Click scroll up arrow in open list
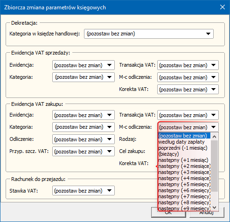Image resolution: width=230 pixels, height=222 pixels. 215,137
